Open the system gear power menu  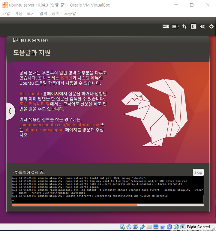coord(211,26)
